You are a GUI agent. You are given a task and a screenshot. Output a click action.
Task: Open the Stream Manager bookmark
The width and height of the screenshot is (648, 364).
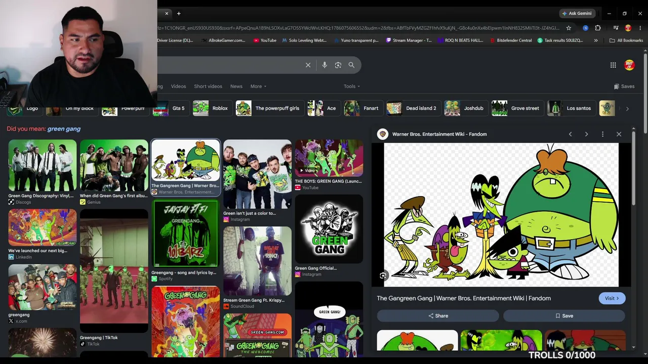[x=409, y=40]
